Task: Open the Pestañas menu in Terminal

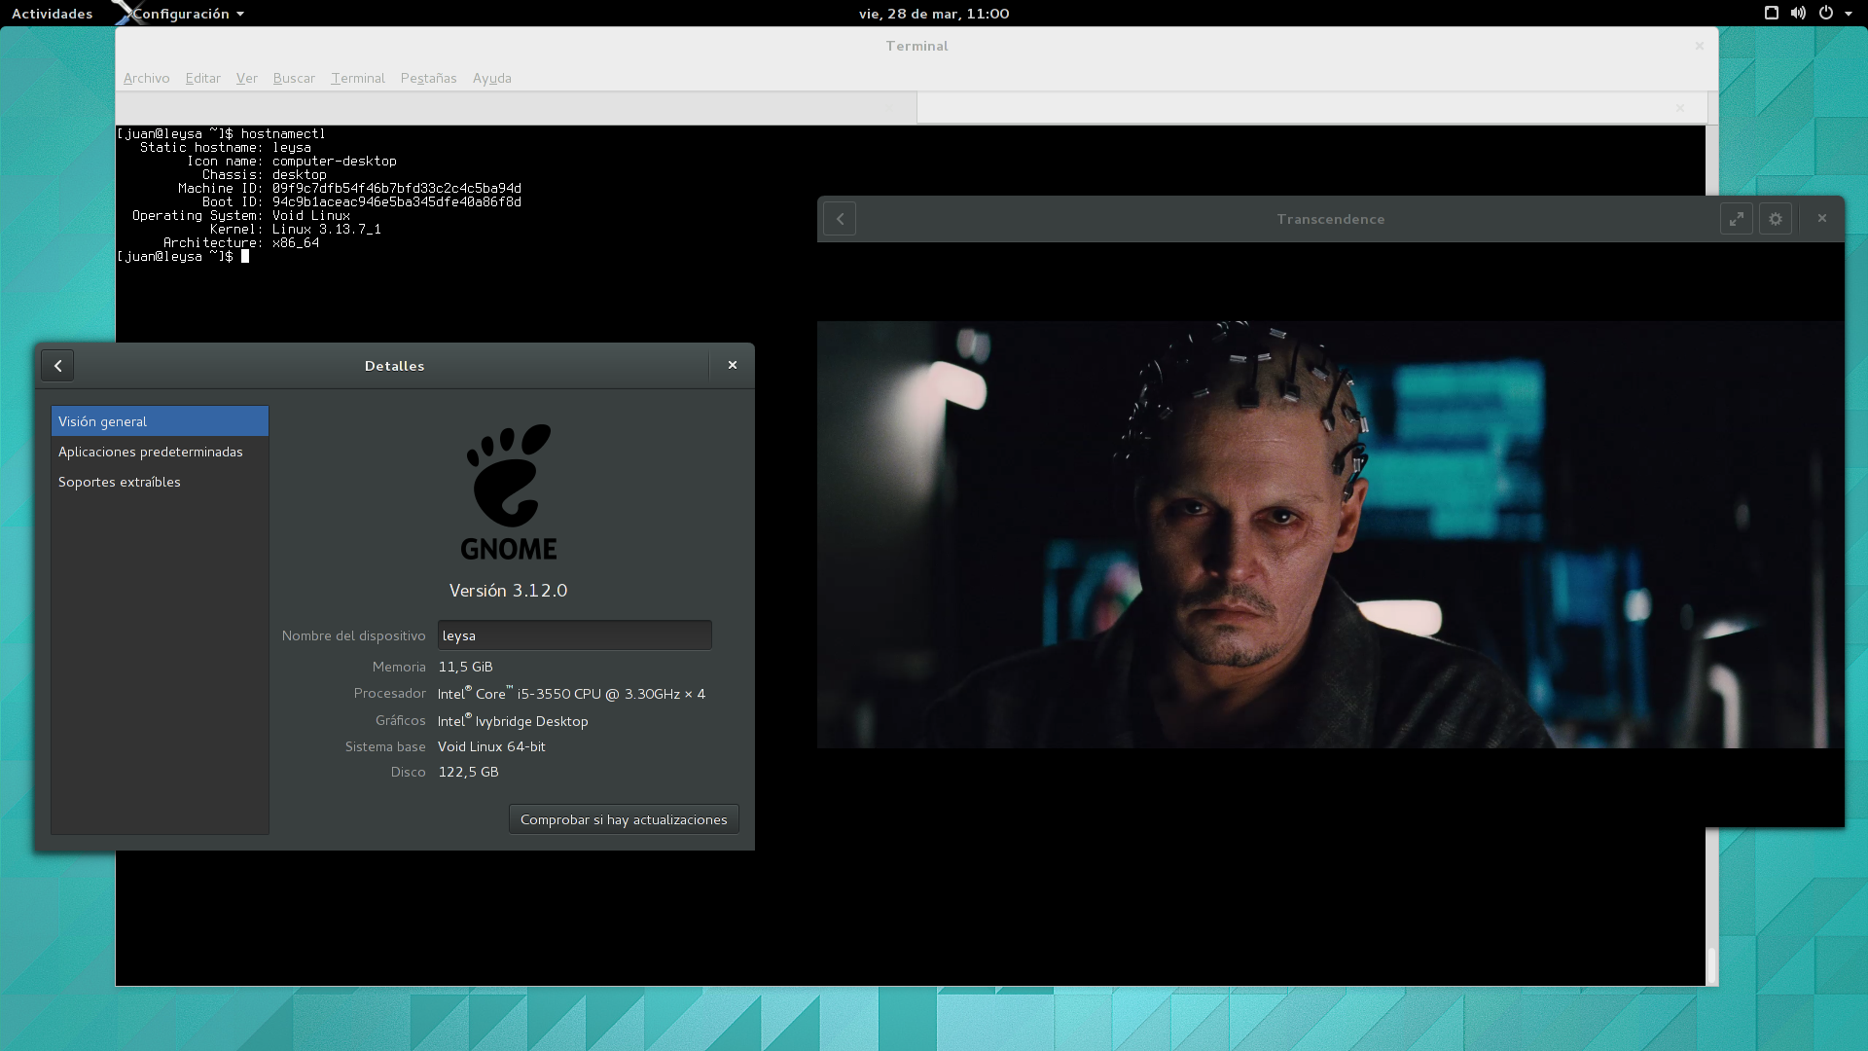Action: click(428, 78)
